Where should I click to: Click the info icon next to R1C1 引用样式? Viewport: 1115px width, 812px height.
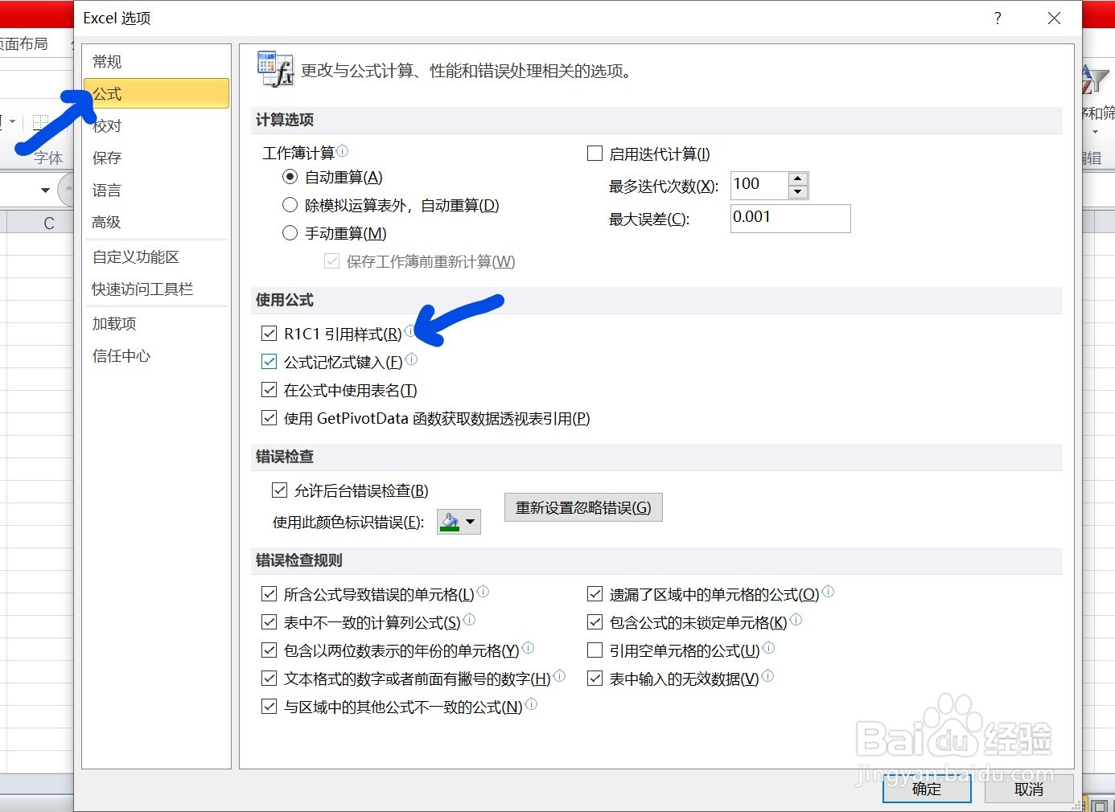pyautogui.click(x=410, y=330)
